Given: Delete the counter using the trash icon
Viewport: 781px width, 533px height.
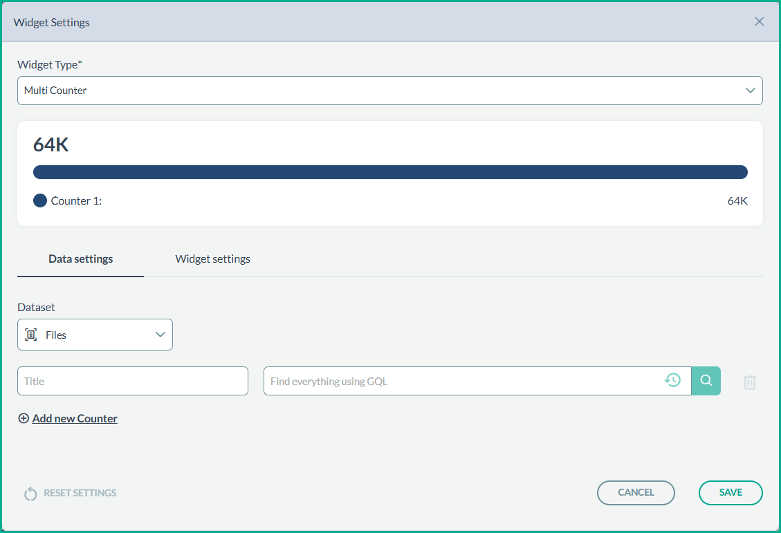Looking at the screenshot, I should 749,382.
